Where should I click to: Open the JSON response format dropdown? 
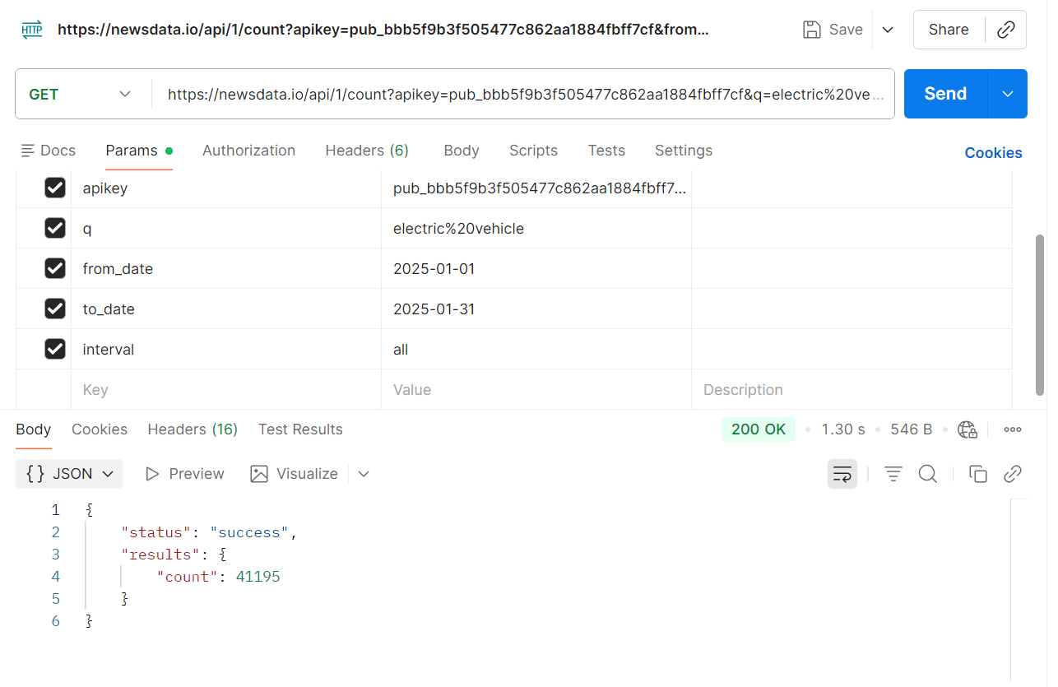[68, 474]
